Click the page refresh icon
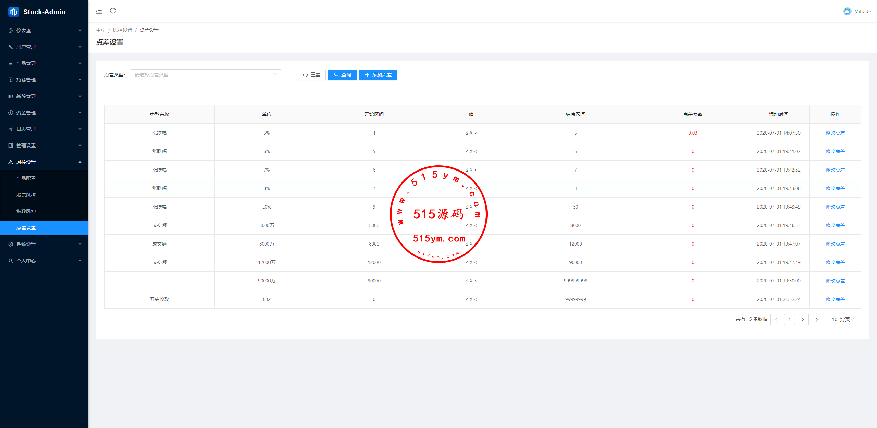 tap(113, 11)
